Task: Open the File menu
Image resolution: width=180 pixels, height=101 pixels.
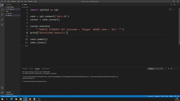Action: click(x=5, y=1)
